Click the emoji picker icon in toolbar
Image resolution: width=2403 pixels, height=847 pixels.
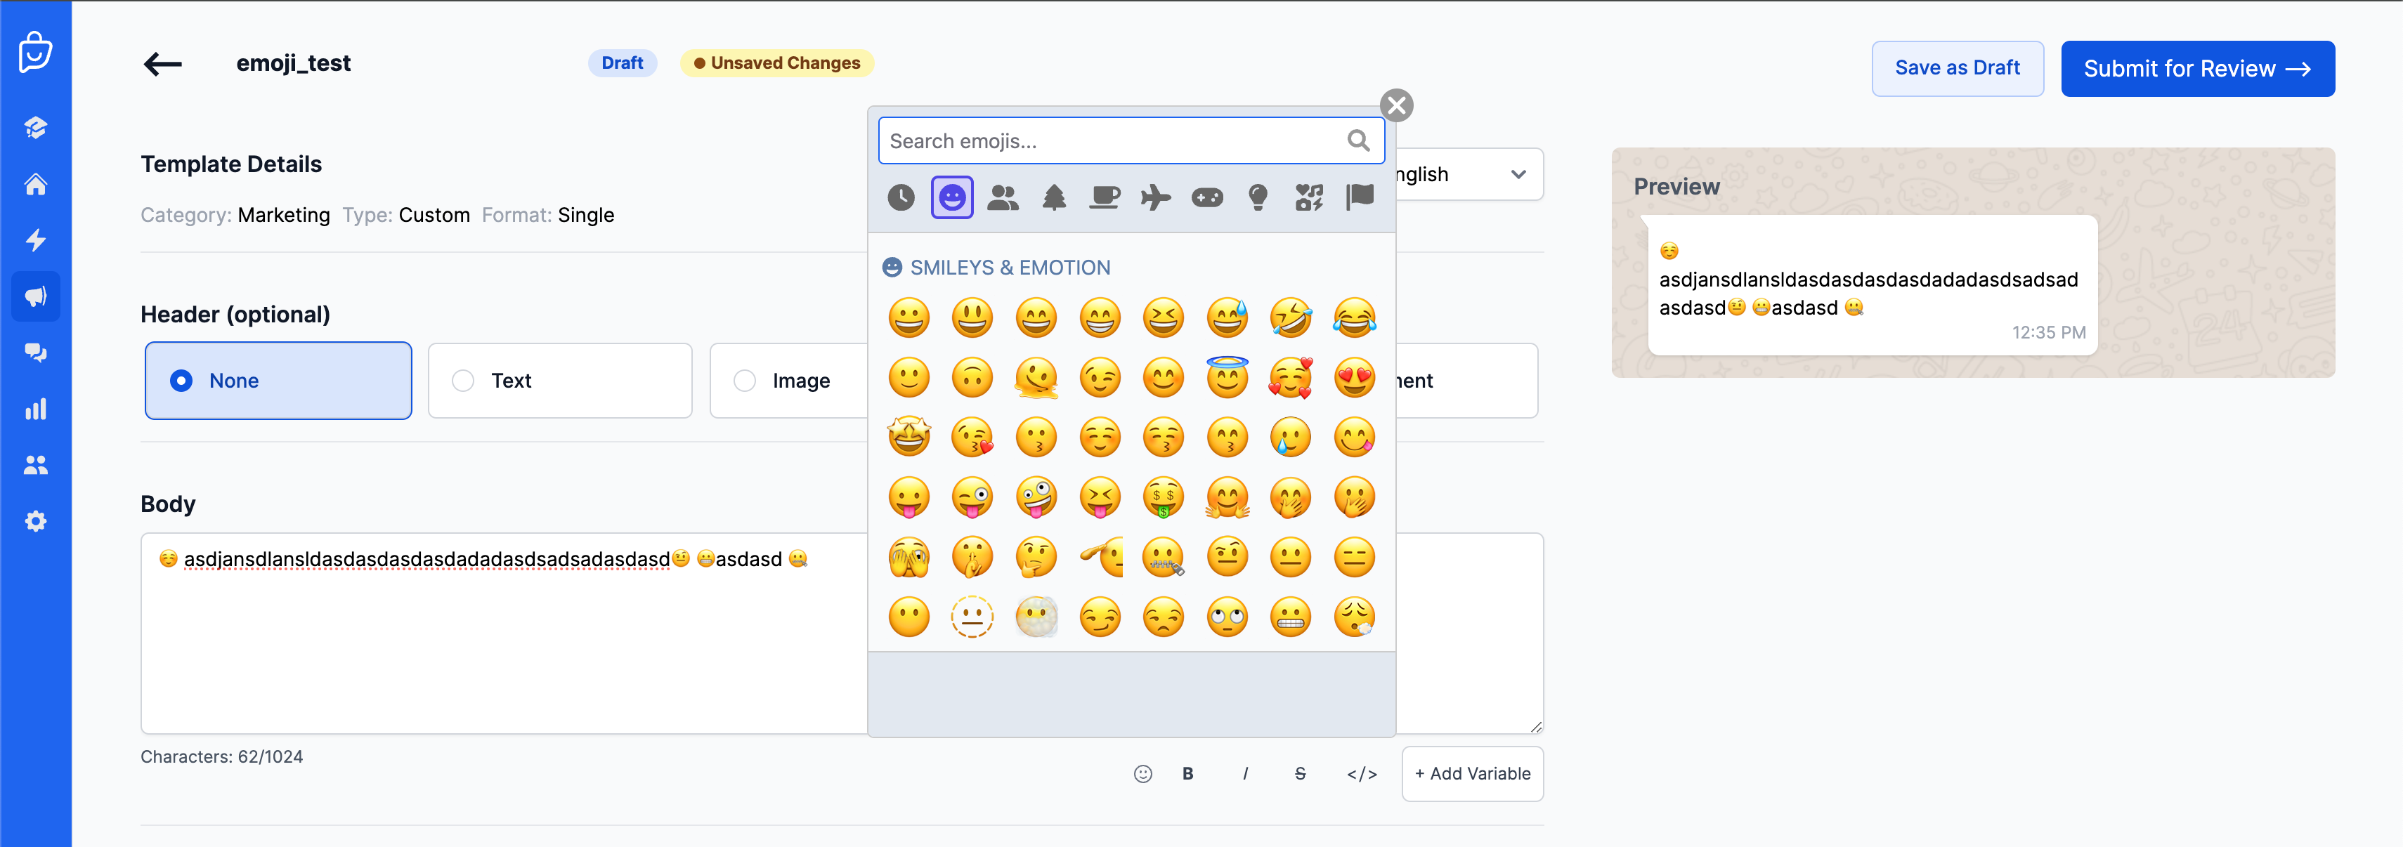pos(1143,772)
